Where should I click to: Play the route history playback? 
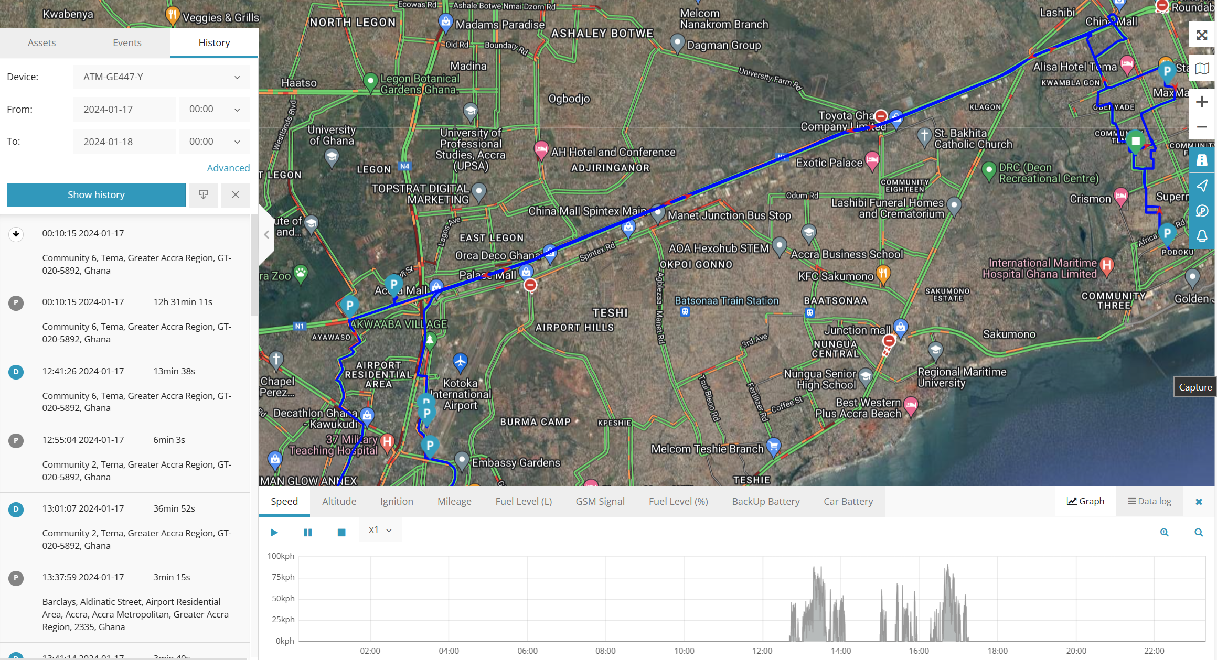click(274, 533)
